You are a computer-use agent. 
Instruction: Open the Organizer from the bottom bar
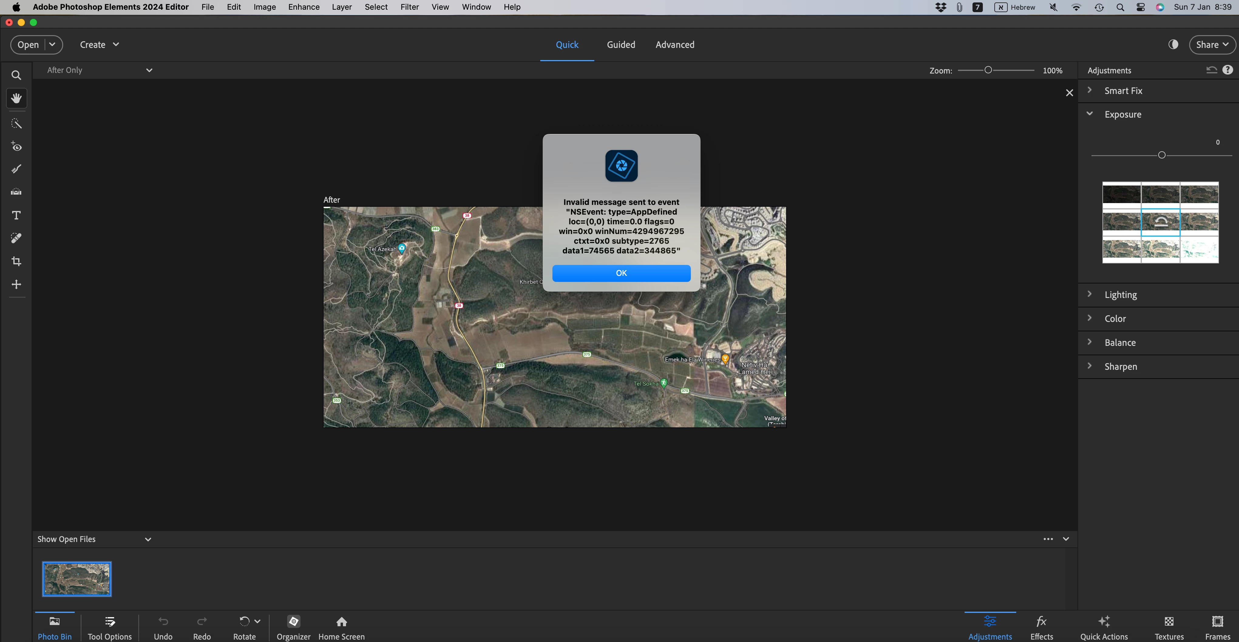[294, 627]
